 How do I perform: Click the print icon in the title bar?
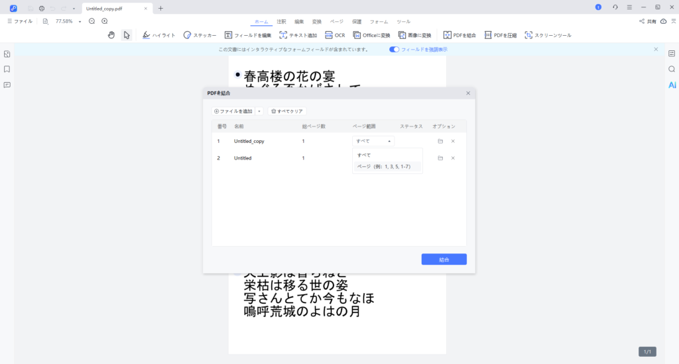pos(42,8)
